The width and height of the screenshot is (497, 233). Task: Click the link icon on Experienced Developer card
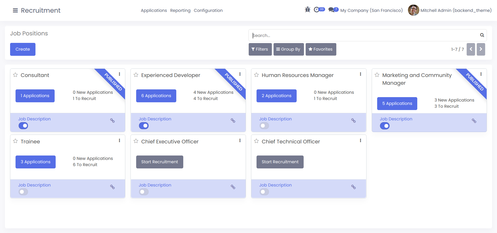coord(233,121)
